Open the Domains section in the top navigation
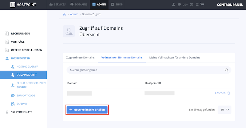Screen dimensions: 246x128 pos(79,5)
